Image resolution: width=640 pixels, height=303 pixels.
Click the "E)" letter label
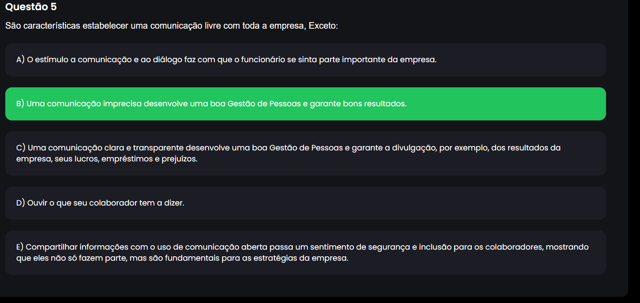[x=20, y=247]
